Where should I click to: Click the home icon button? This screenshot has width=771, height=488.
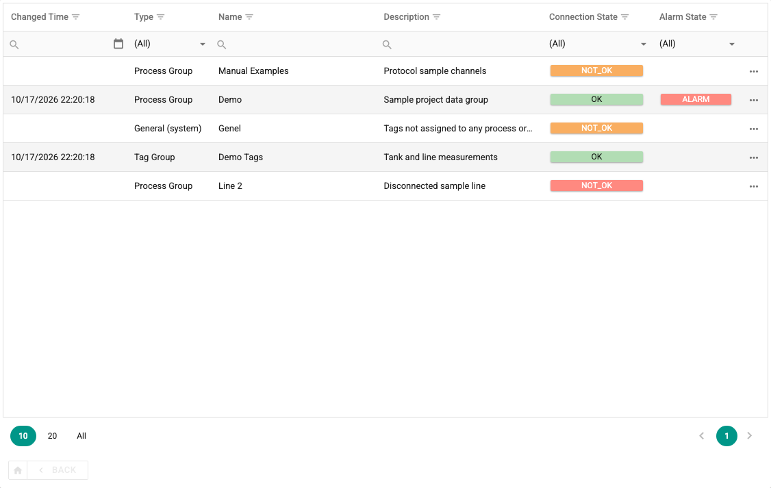pyautogui.click(x=18, y=470)
